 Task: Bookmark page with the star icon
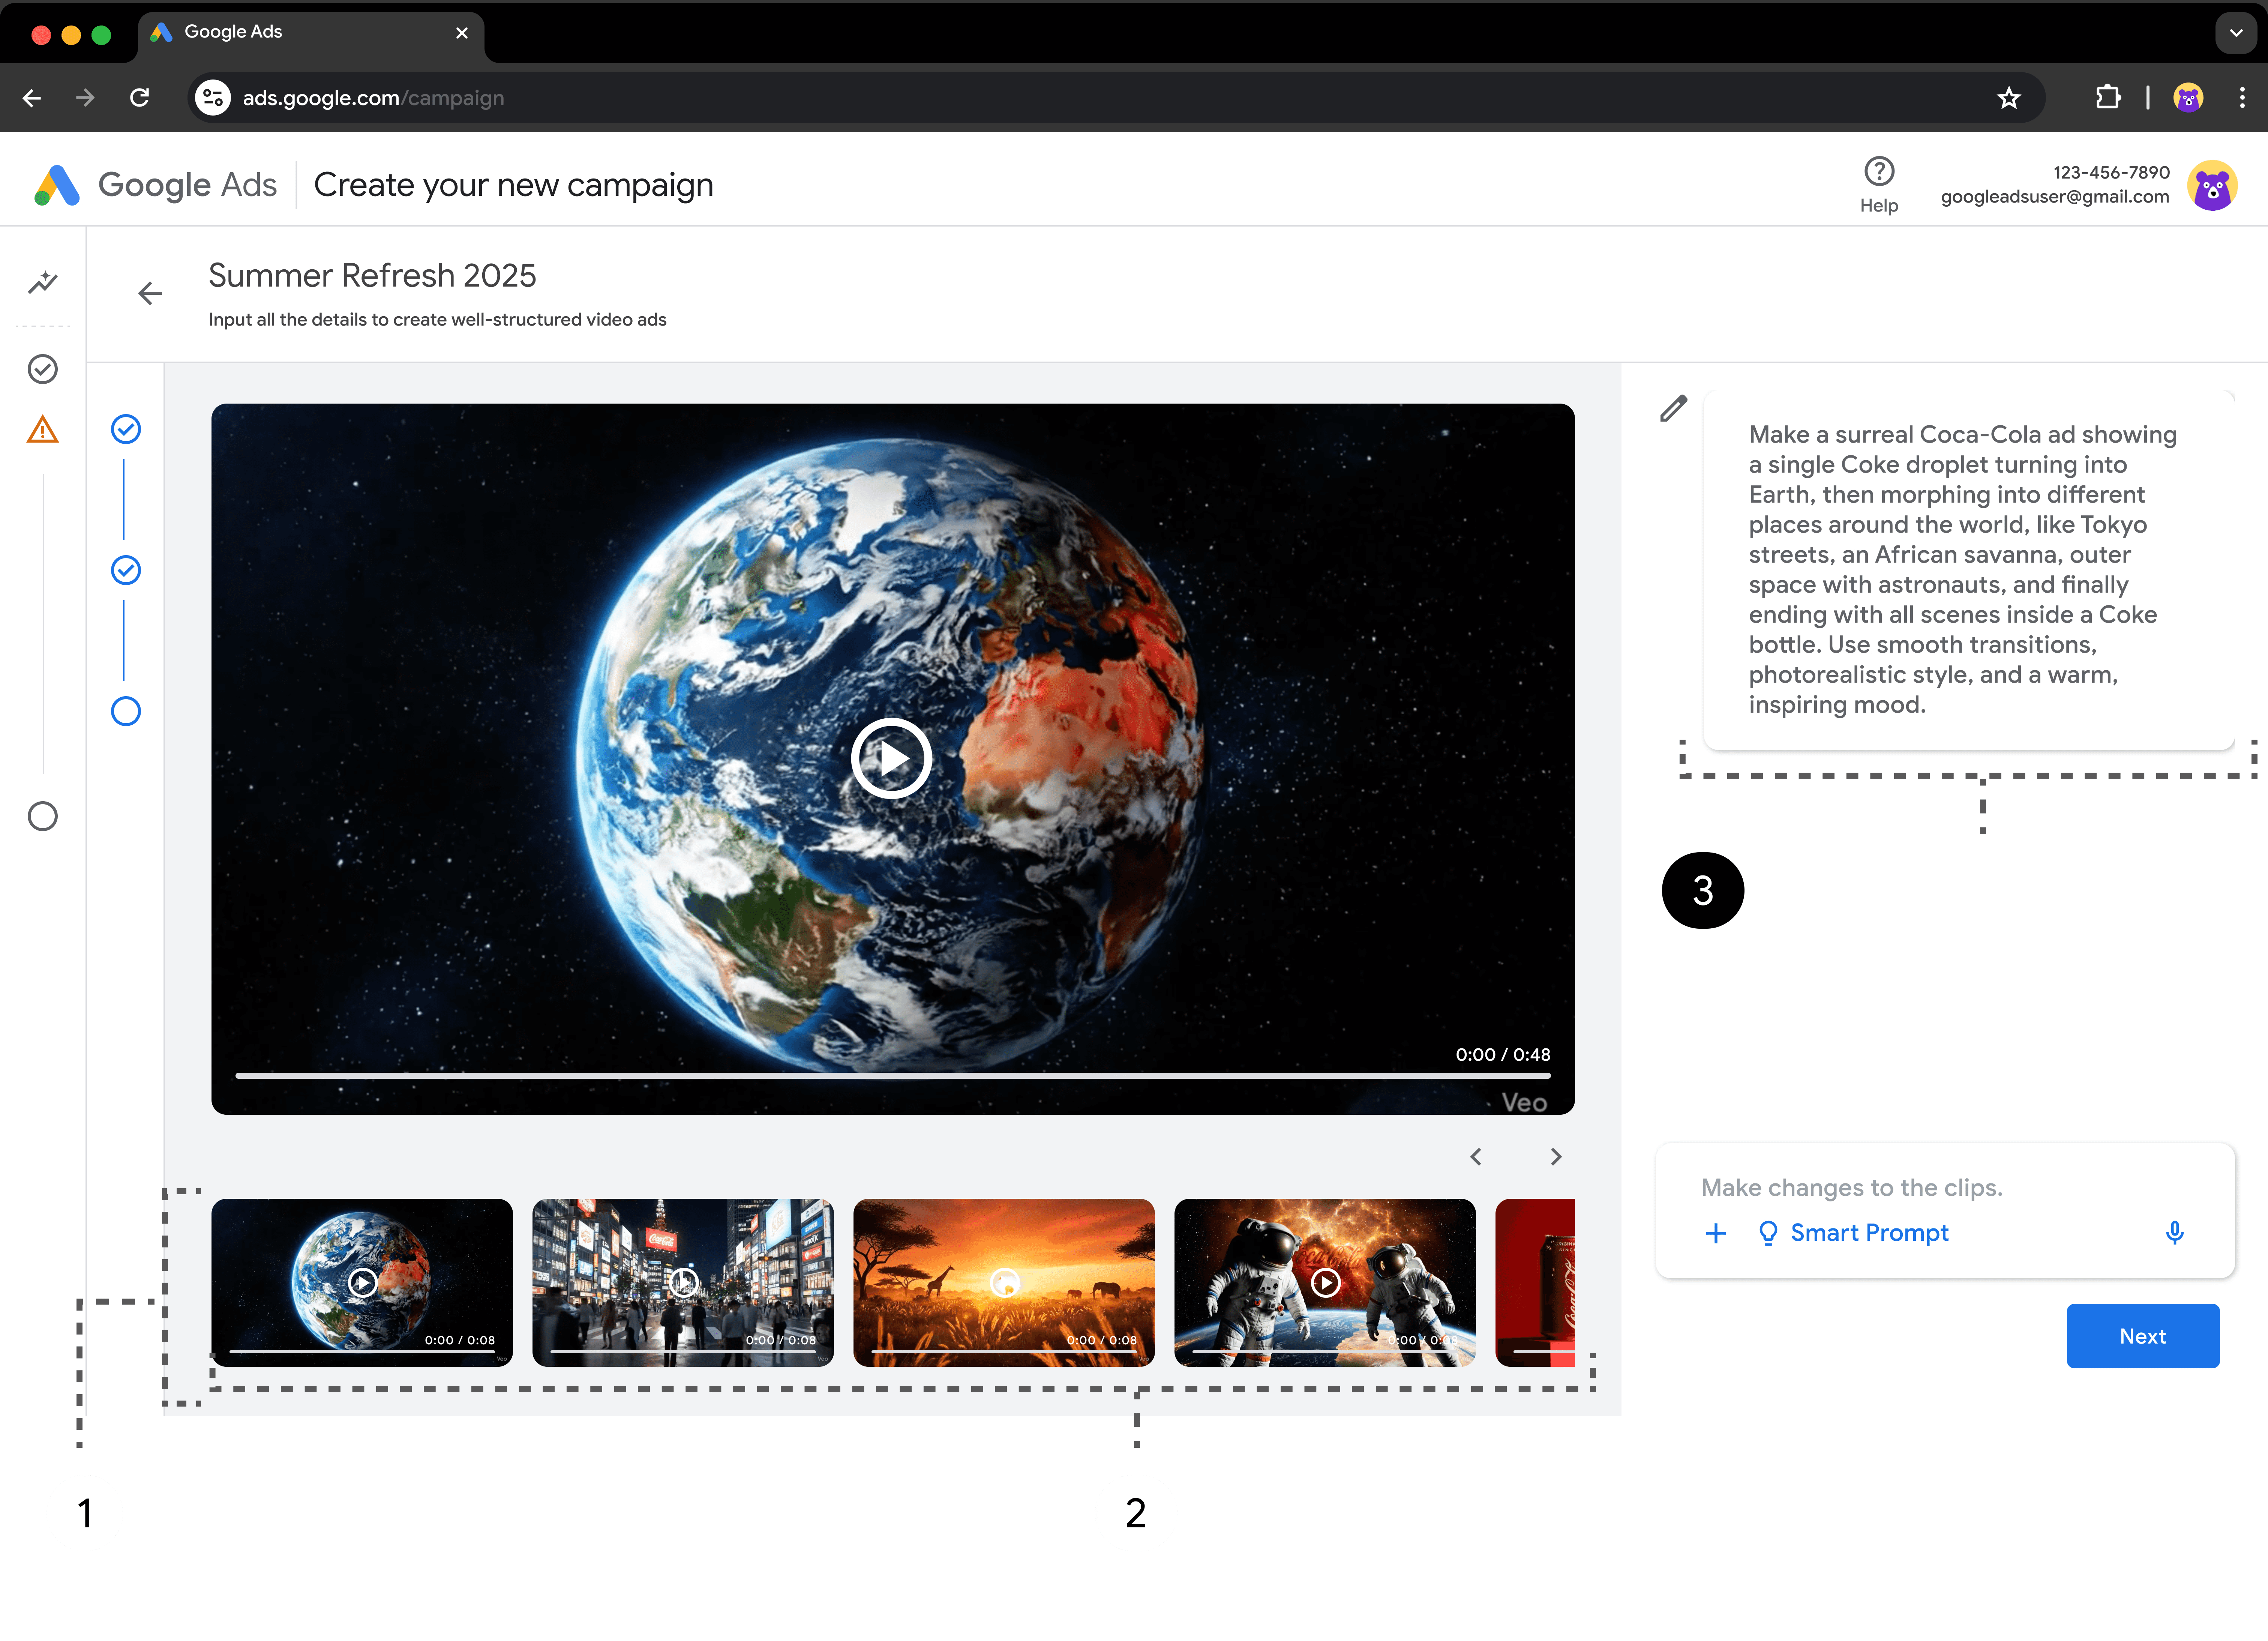coord(2008,98)
